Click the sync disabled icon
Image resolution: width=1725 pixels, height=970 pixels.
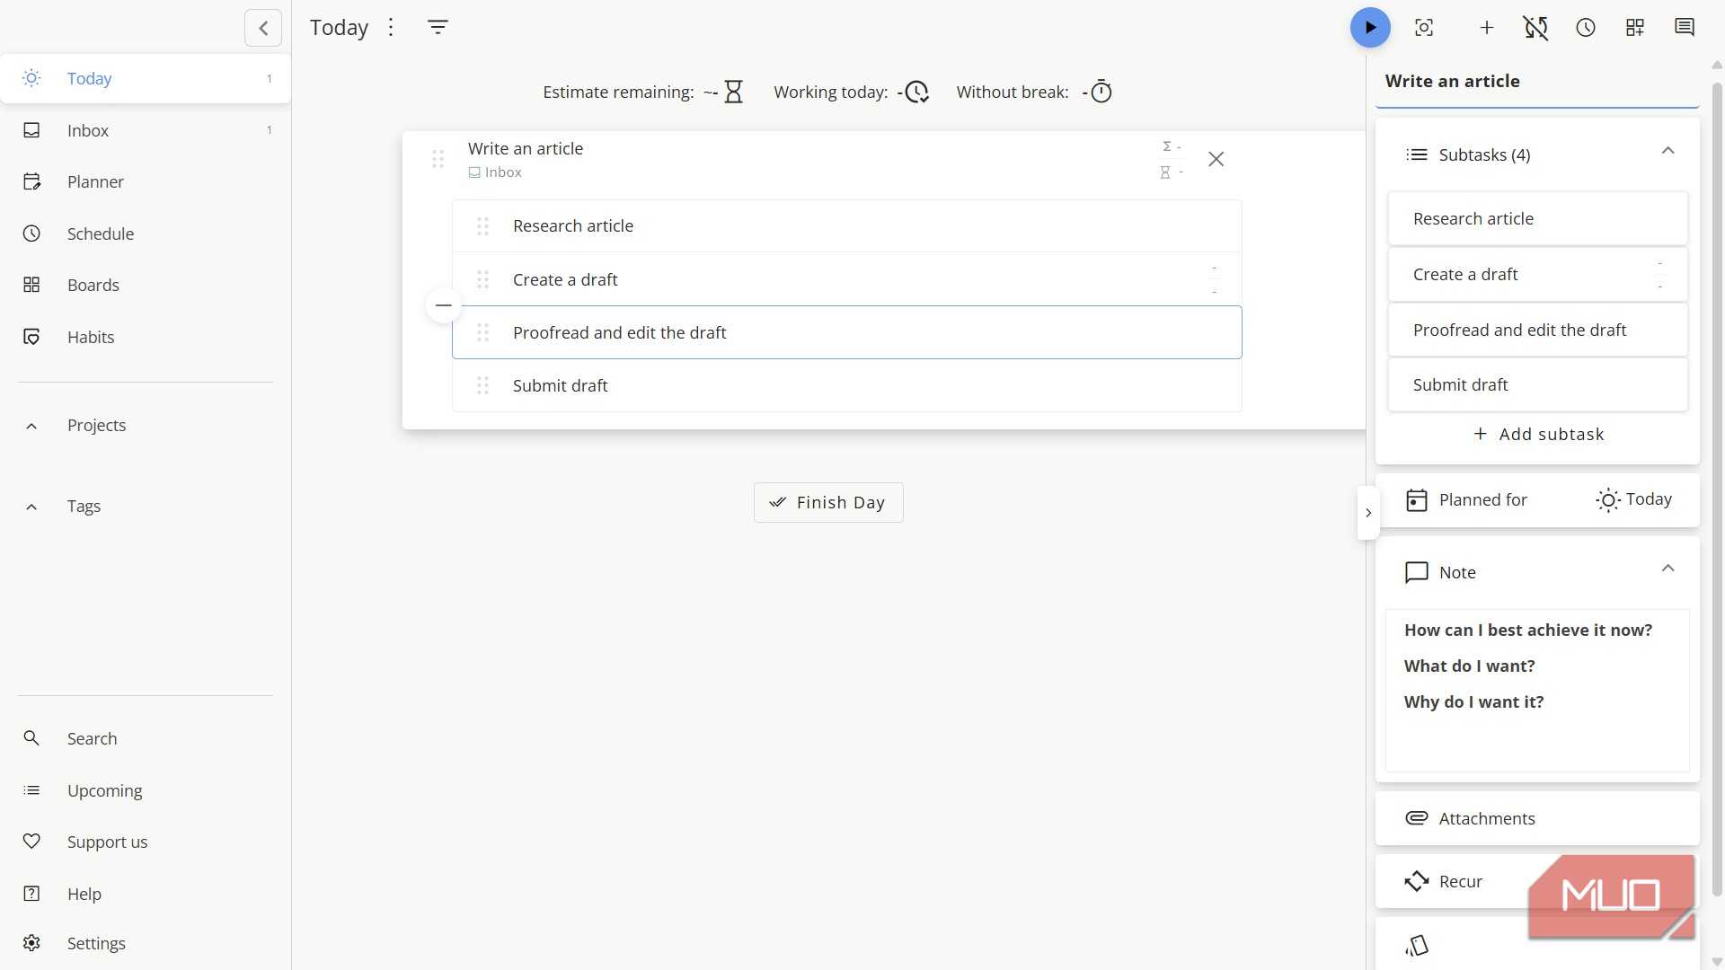[1536, 27]
